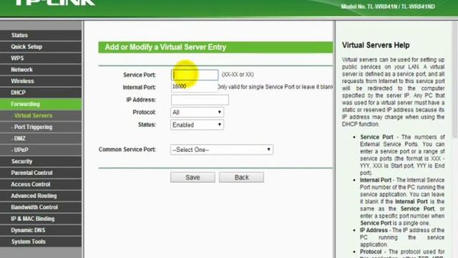Open the Status menu item
The width and height of the screenshot is (458, 258).
pyautogui.click(x=41, y=35)
